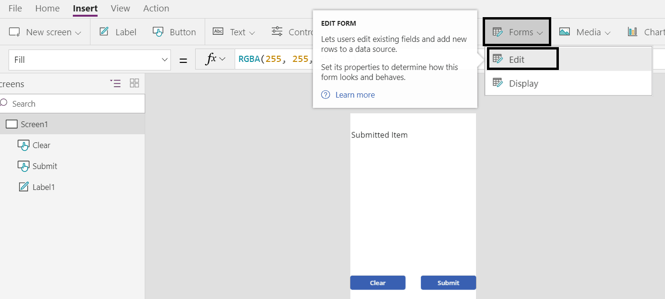
Task: Select Label1 in the screen tree
Action: pyautogui.click(x=44, y=187)
